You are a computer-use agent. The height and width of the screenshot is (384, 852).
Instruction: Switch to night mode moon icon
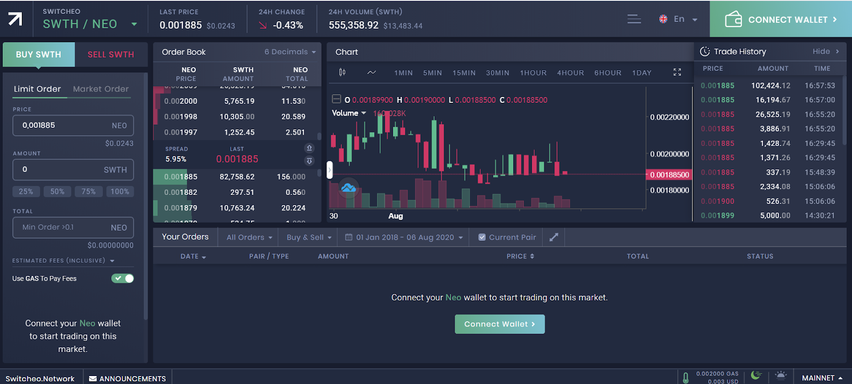[x=756, y=375]
